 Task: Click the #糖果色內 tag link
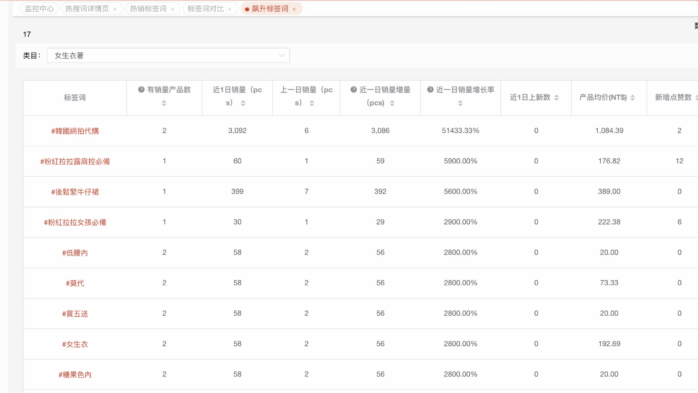tap(75, 375)
